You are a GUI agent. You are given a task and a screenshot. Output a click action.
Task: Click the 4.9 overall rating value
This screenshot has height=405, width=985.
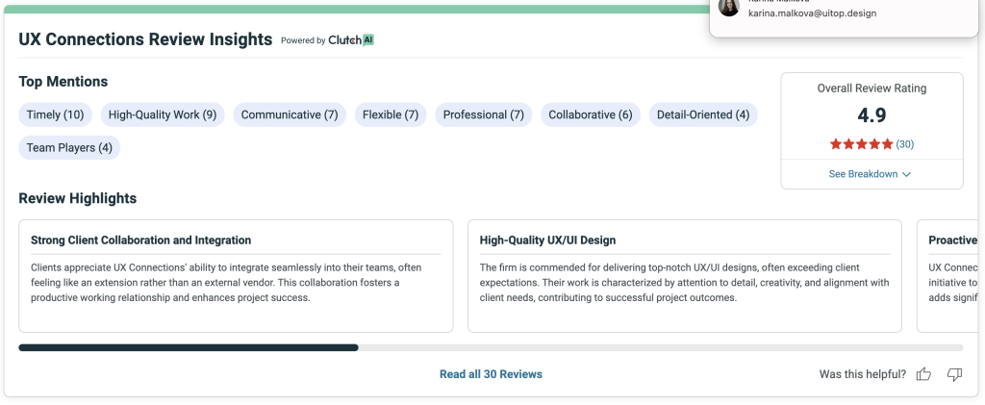click(871, 115)
